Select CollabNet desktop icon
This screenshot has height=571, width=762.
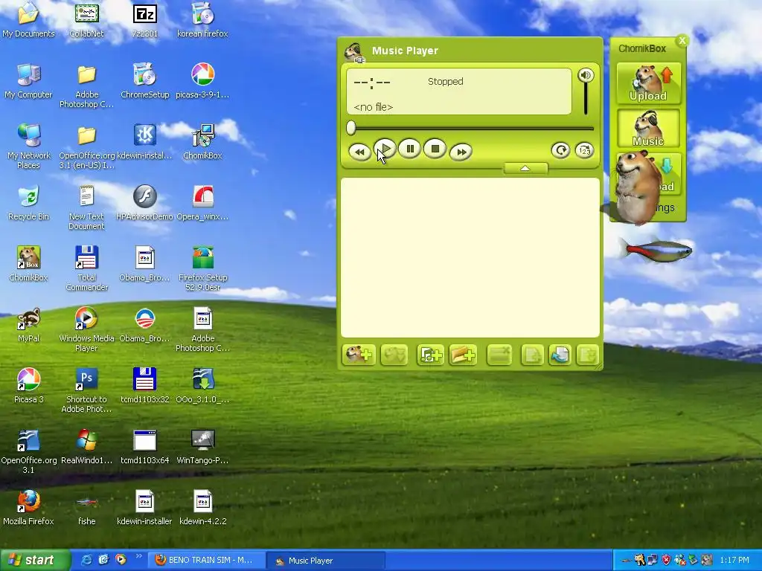[x=86, y=20]
